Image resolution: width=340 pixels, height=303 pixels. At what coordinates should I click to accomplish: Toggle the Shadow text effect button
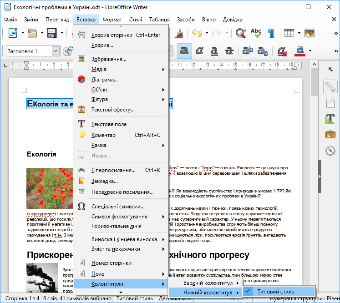pyautogui.click(x=184, y=51)
